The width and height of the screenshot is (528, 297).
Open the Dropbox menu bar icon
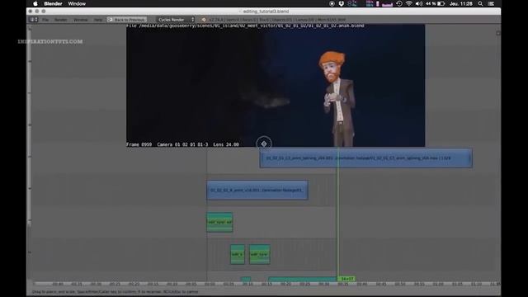(x=341, y=3)
